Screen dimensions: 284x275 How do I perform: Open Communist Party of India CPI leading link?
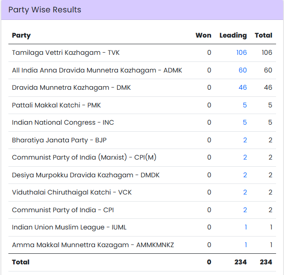pyautogui.click(x=245, y=210)
